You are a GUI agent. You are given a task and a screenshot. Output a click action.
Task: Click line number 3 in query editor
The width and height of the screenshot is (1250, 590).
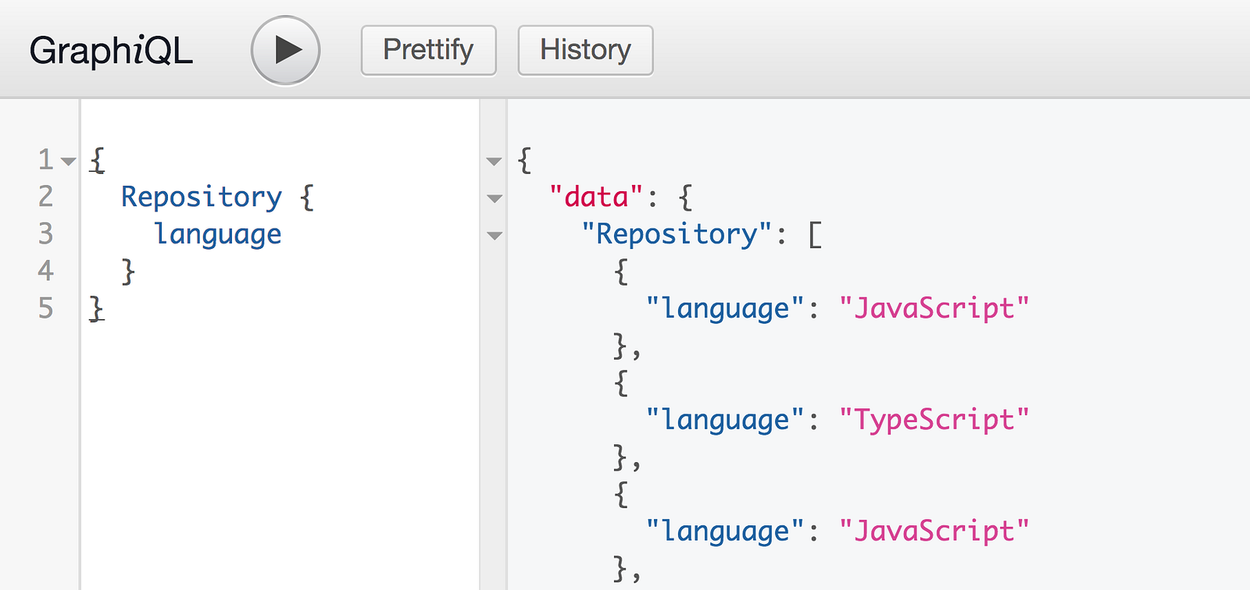coord(46,233)
